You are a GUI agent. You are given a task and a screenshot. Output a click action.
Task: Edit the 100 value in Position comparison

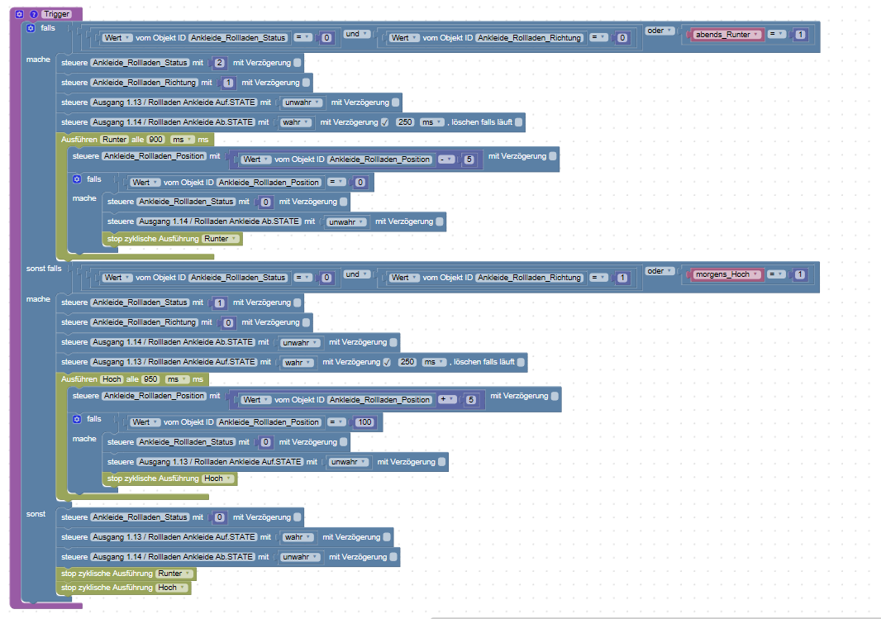[364, 421]
